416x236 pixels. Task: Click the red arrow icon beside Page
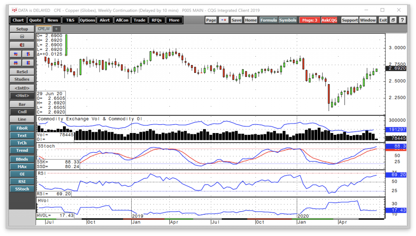point(224,20)
